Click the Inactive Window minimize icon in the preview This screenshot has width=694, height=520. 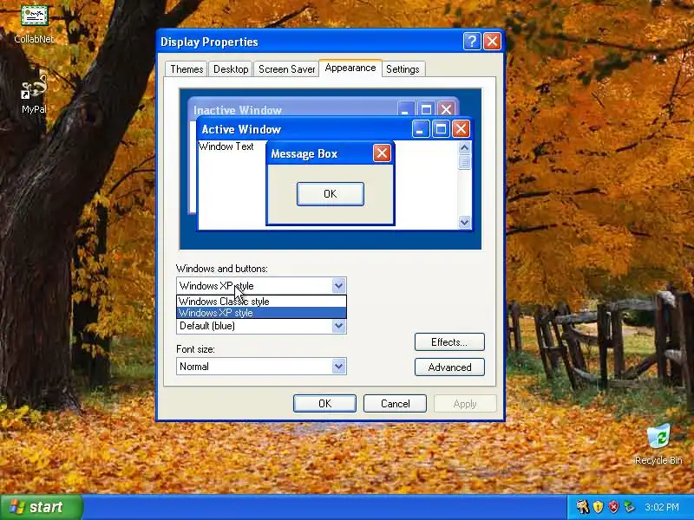(x=405, y=109)
